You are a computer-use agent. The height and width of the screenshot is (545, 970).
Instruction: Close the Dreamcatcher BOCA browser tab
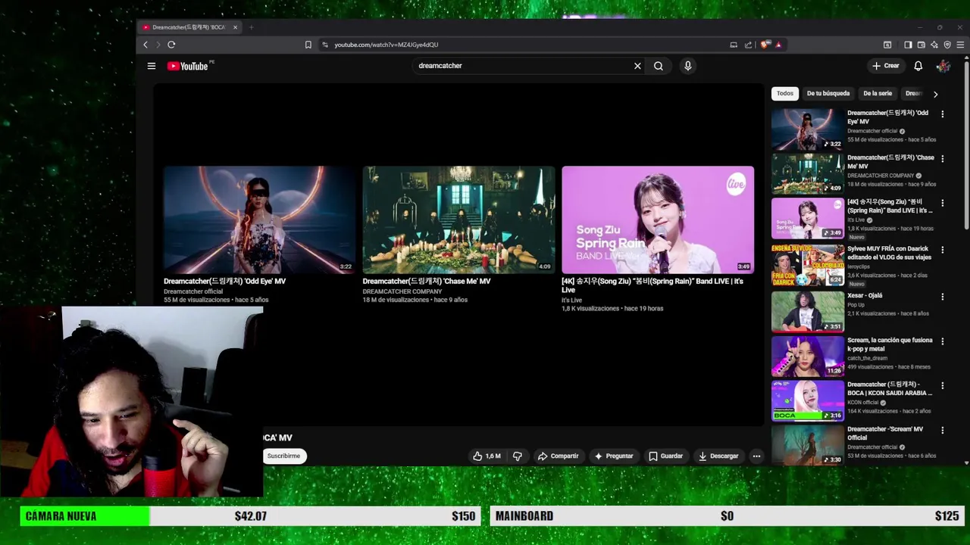pyautogui.click(x=235, y=27)
